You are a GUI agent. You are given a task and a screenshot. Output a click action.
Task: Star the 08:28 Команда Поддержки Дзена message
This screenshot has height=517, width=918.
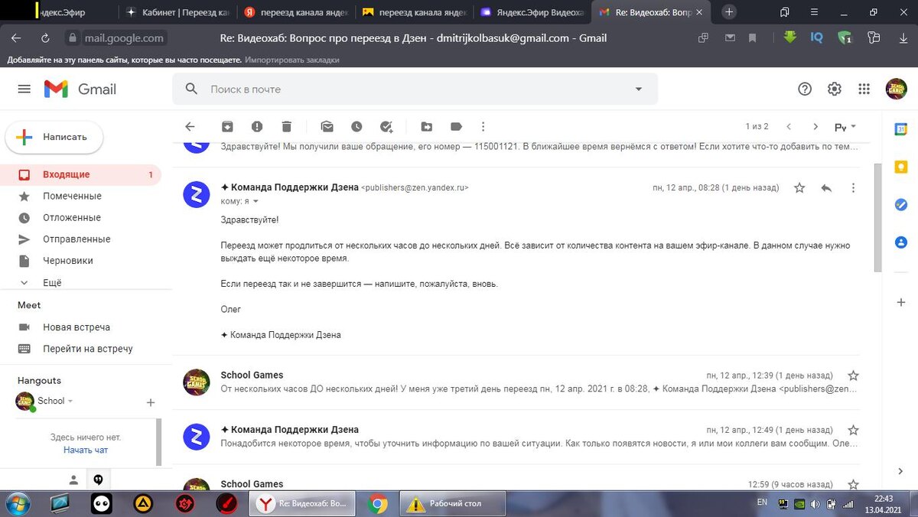click(x=799, y=187)
